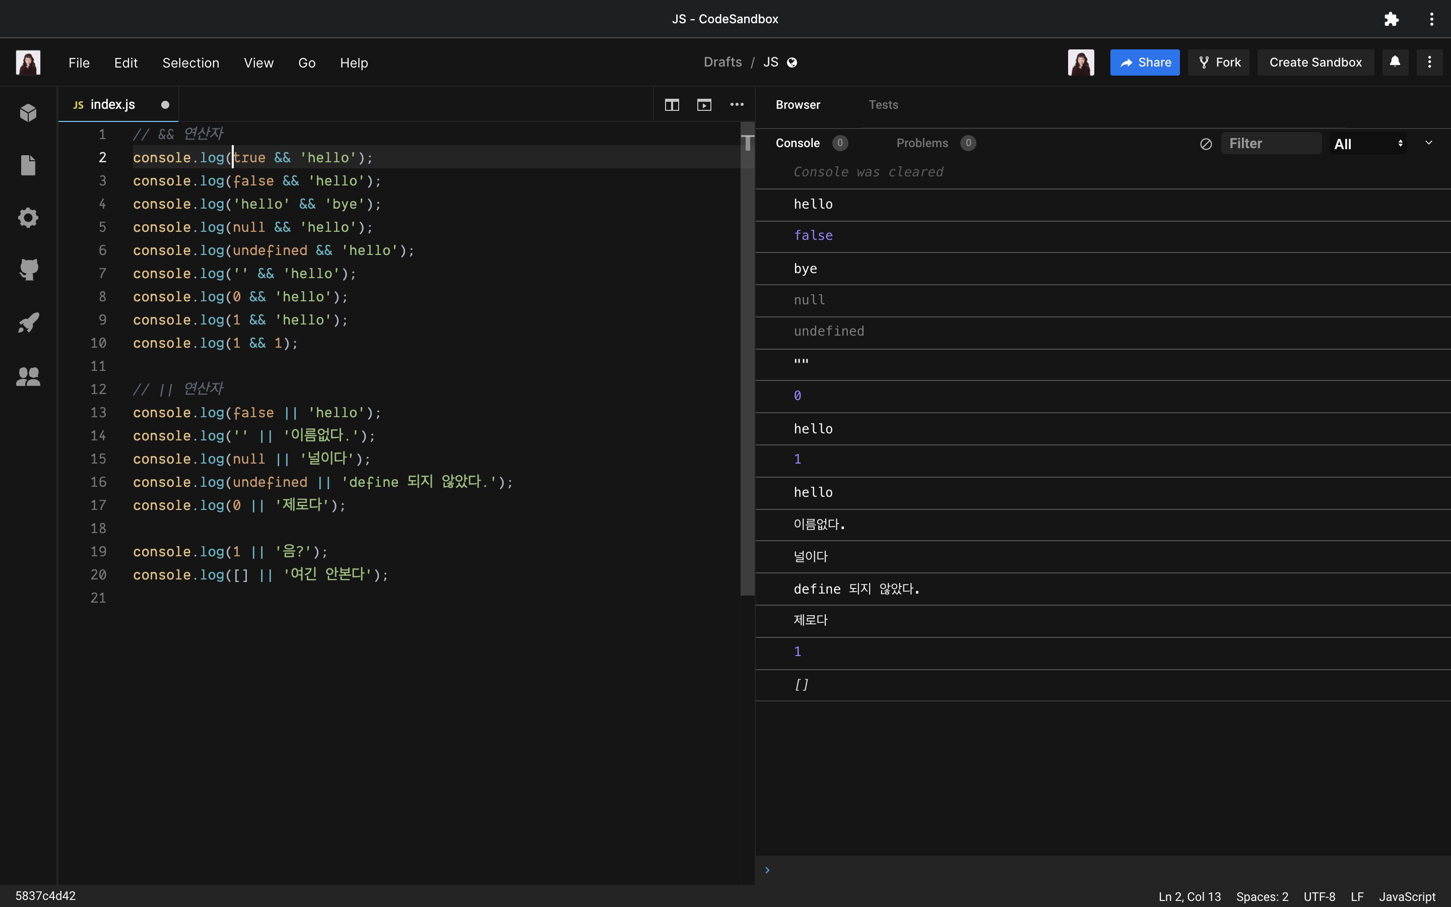Open notifications bell icon
This screenshot has height=907, width=1451.
pos(1395,62)
